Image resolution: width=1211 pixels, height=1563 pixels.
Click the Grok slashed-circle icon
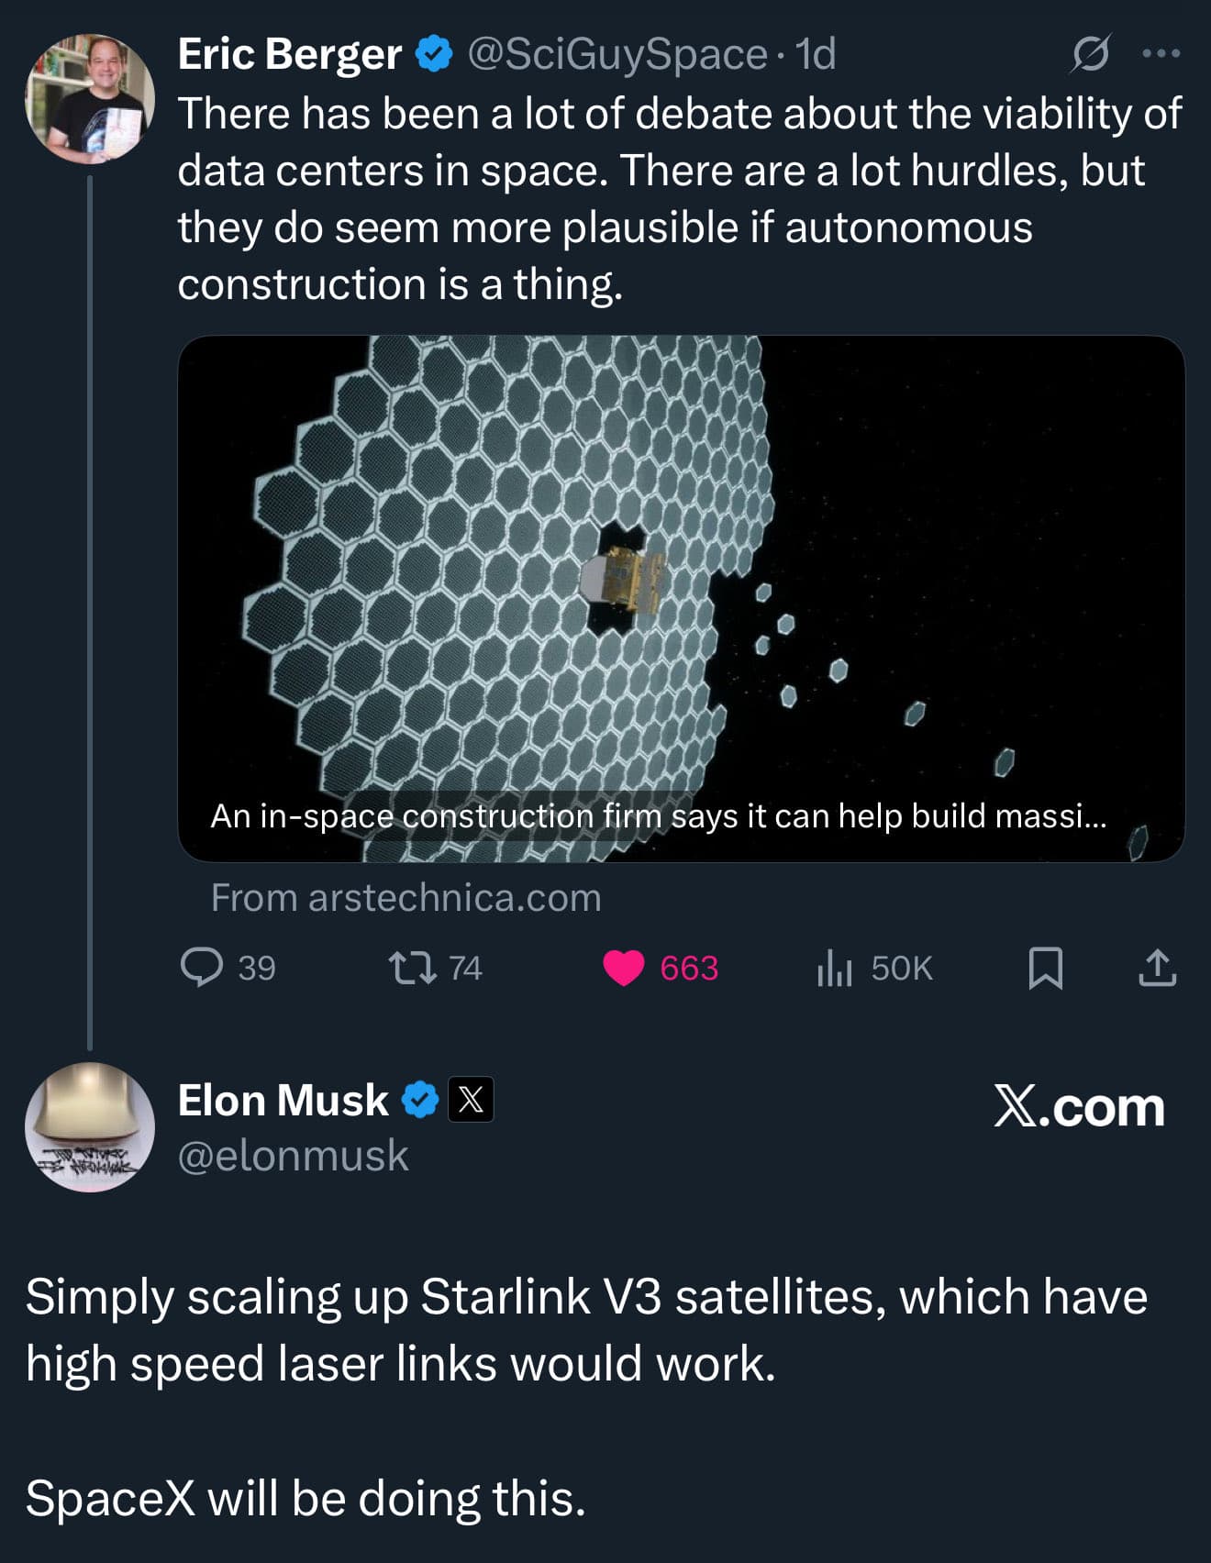1091,54
